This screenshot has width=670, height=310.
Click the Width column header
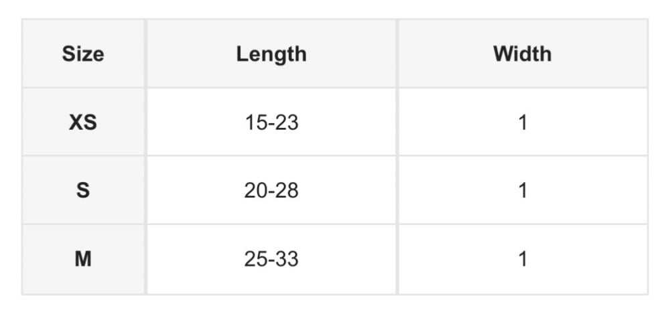[x=523, y=54]
